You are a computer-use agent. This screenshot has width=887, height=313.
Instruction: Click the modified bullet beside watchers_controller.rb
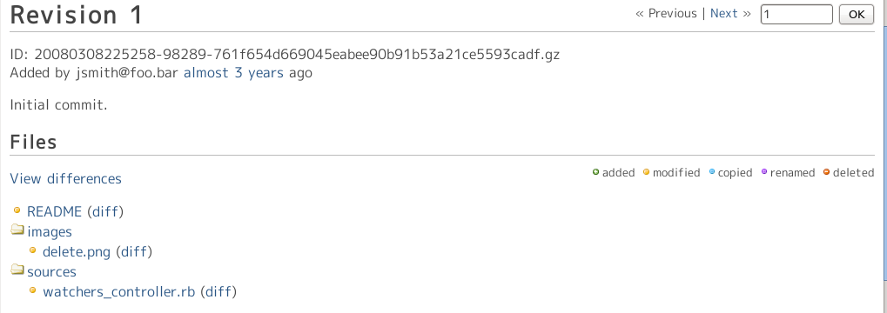[x=33, y=290]
